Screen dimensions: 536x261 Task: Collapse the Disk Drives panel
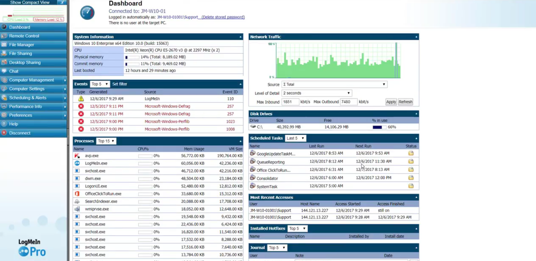click(416, 114)
